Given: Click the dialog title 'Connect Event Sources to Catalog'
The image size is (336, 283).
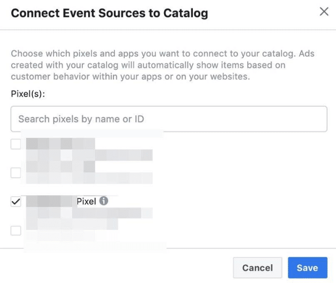Looking at the screenshot, I should point(109,13).
